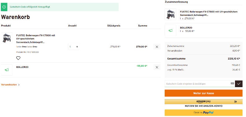Click the green megaphone icon in cart row

[7, 70]
